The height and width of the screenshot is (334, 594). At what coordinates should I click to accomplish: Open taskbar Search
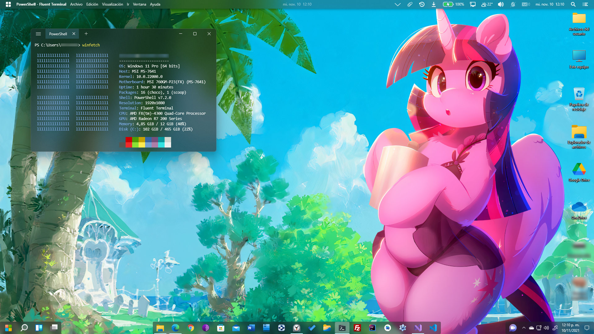tap(24, 328)
